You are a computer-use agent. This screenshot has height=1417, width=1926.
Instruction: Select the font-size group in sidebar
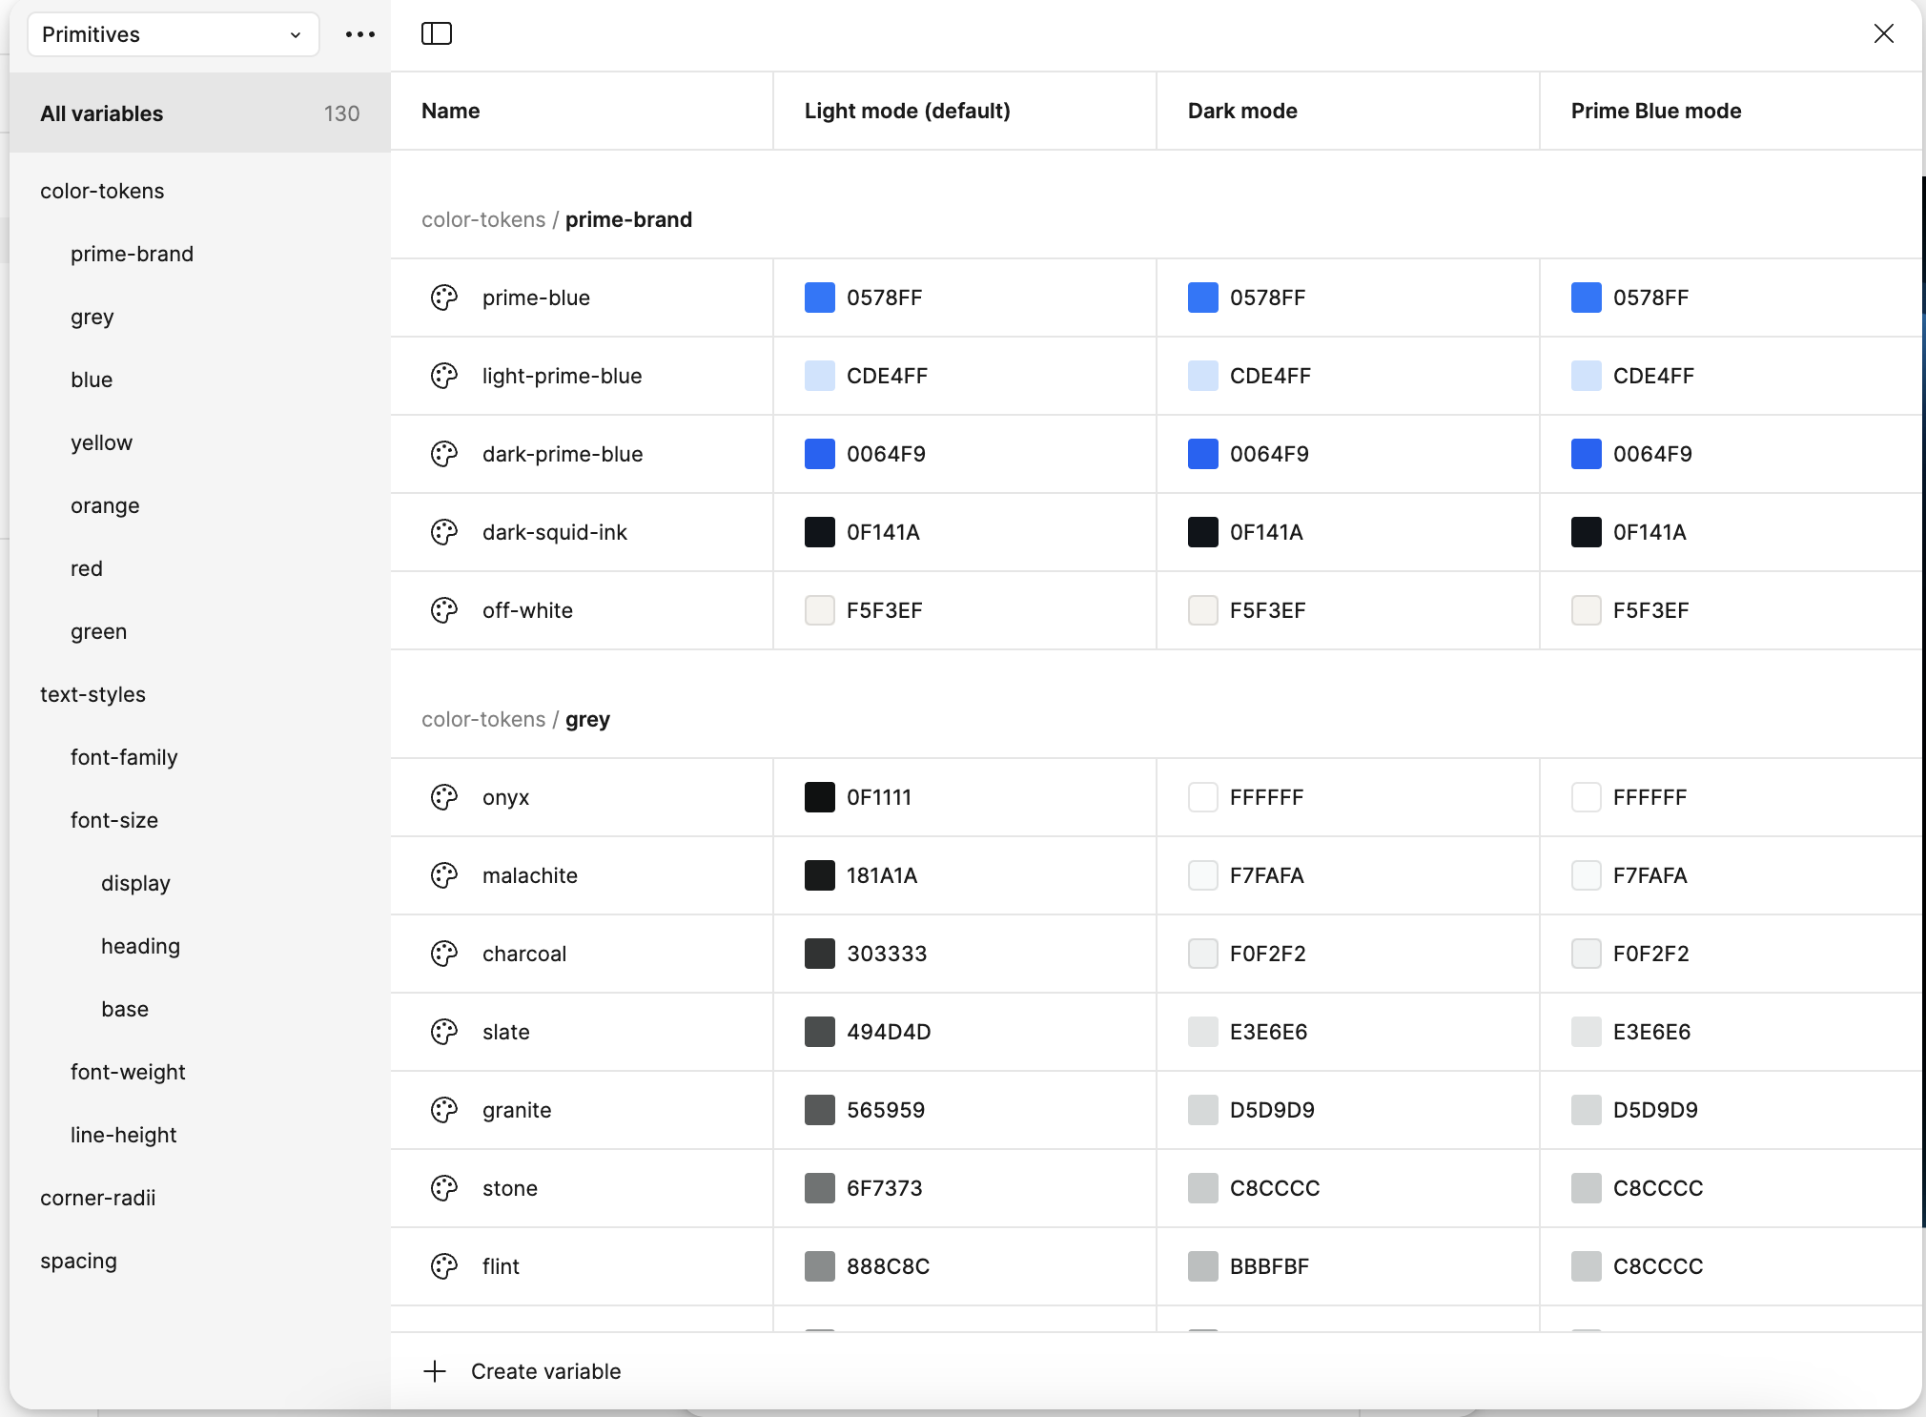pyautogui.click(x=114, y=820)
